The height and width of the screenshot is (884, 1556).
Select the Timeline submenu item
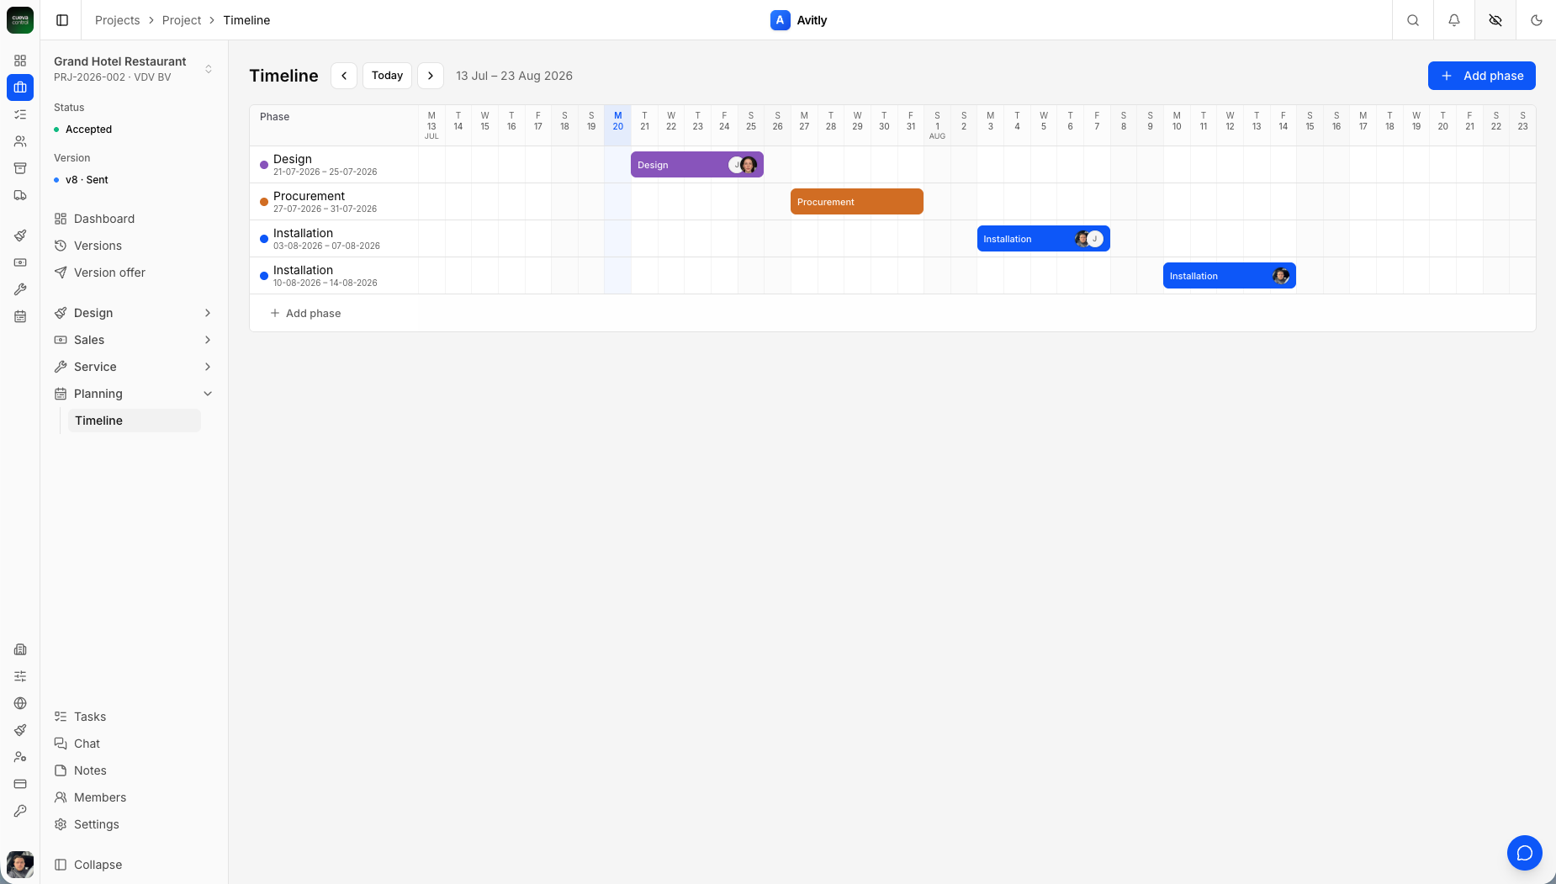[x=135, y=421]
